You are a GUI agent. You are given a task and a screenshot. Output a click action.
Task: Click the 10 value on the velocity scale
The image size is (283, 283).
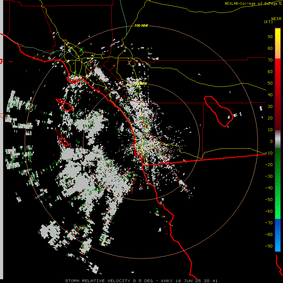point(270,130)
